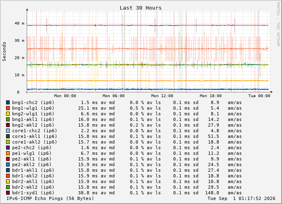
Task: Click the 'Mon 12:00' x-axis label
Action: click(x=162, y=96)
